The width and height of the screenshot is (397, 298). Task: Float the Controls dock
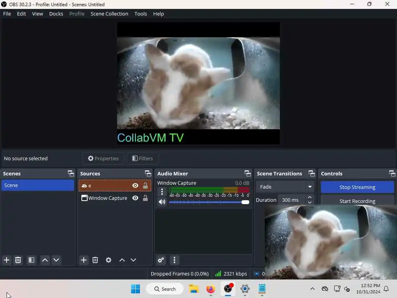pos(392,173)
